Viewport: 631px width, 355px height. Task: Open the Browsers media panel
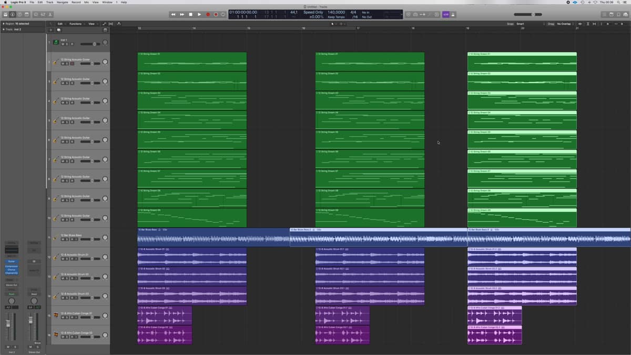point(625,14)
